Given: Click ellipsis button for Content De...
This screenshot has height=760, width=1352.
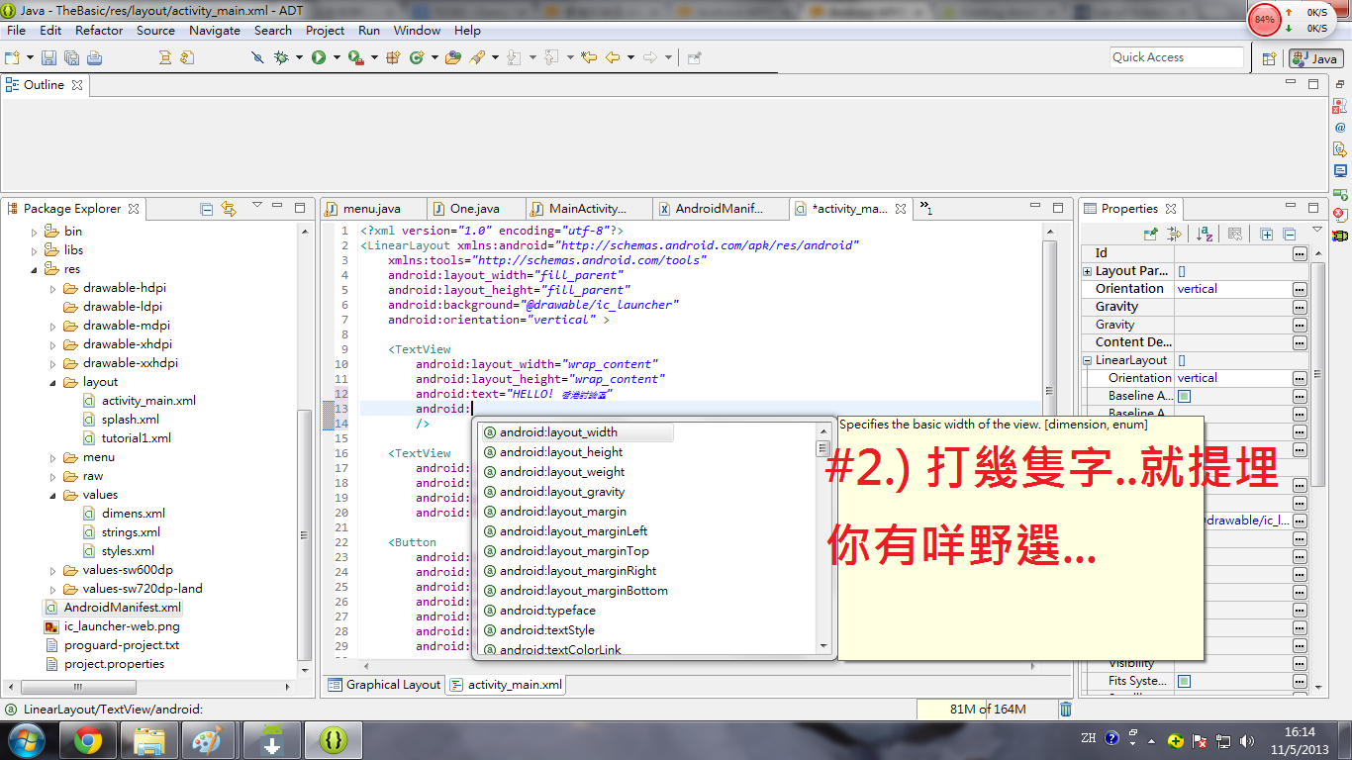Looking at the screenshot, I should tap(1300, 342).
